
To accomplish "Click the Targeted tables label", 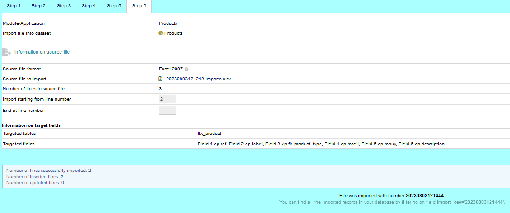I will pyautogui.click(x=19, y=134).
